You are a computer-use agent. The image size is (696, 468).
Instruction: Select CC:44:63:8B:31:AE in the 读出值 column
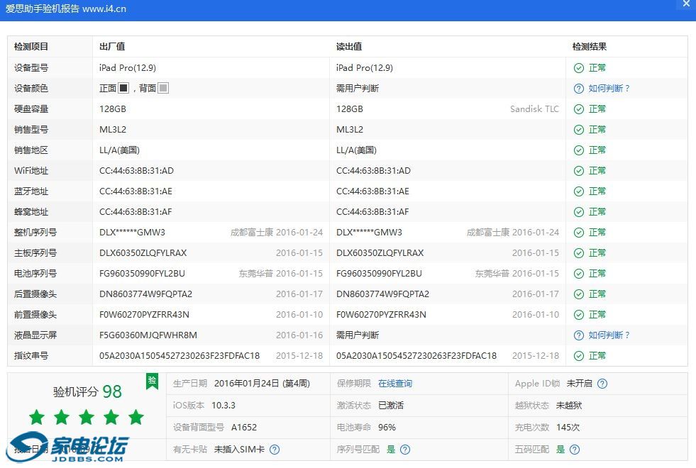pyautogui.click(x=373, y=191)
